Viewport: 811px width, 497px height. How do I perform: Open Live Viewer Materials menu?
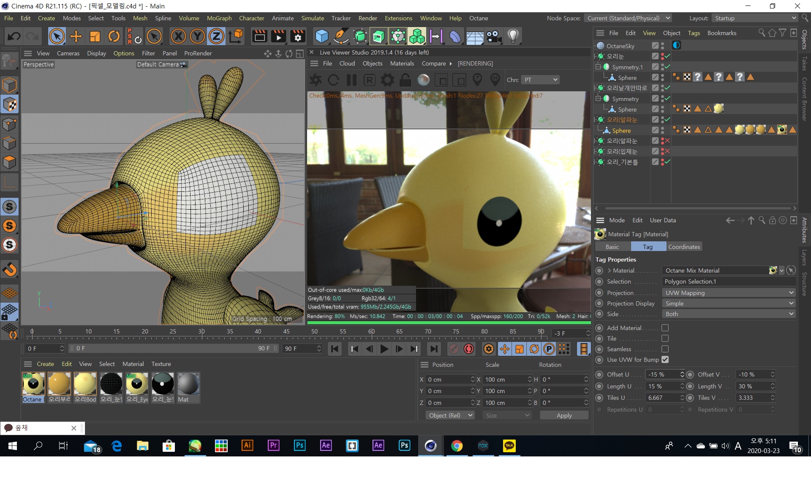click(402, 63)
